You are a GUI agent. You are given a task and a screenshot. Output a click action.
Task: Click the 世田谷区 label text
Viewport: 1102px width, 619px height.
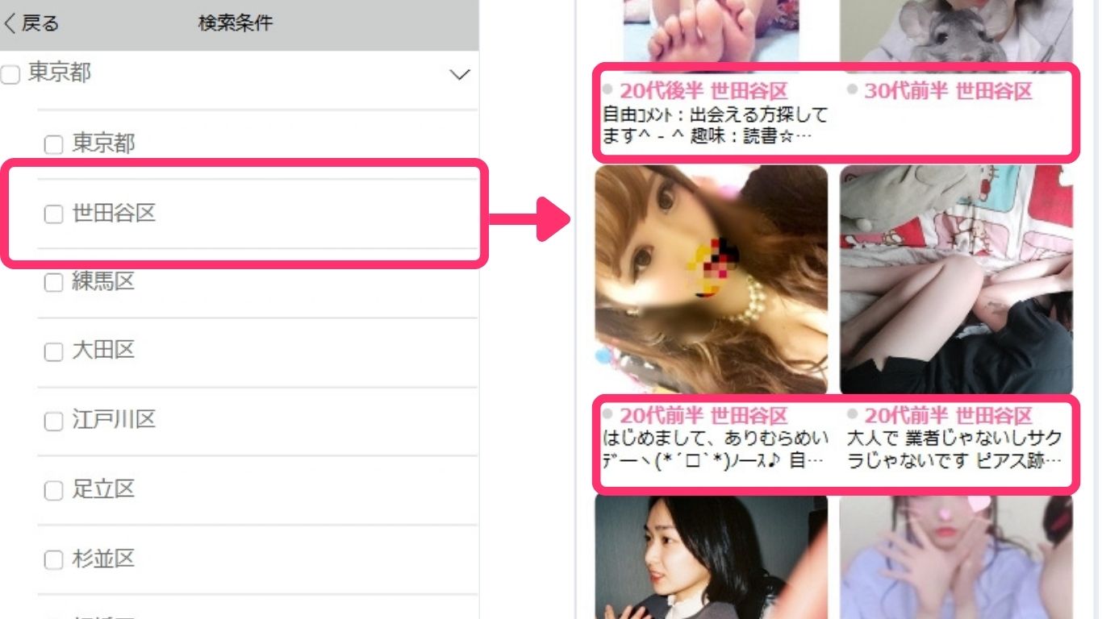[114, 214]
